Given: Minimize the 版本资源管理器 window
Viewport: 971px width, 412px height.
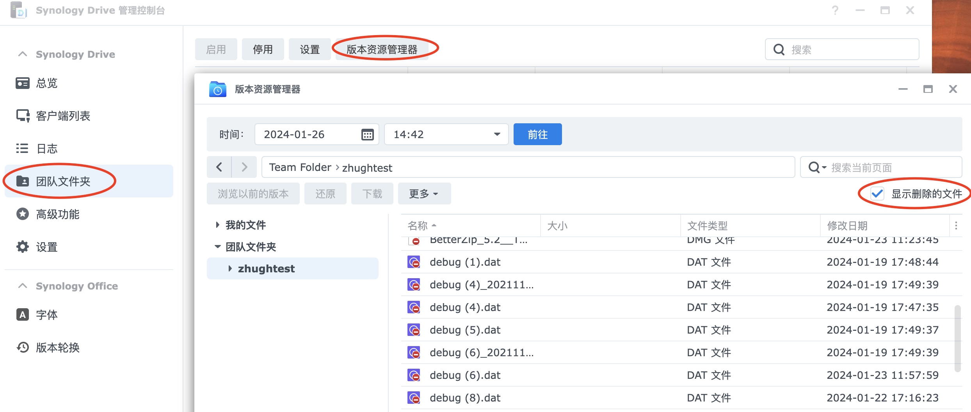Looking at the screenshot, I should pos(903,89).
